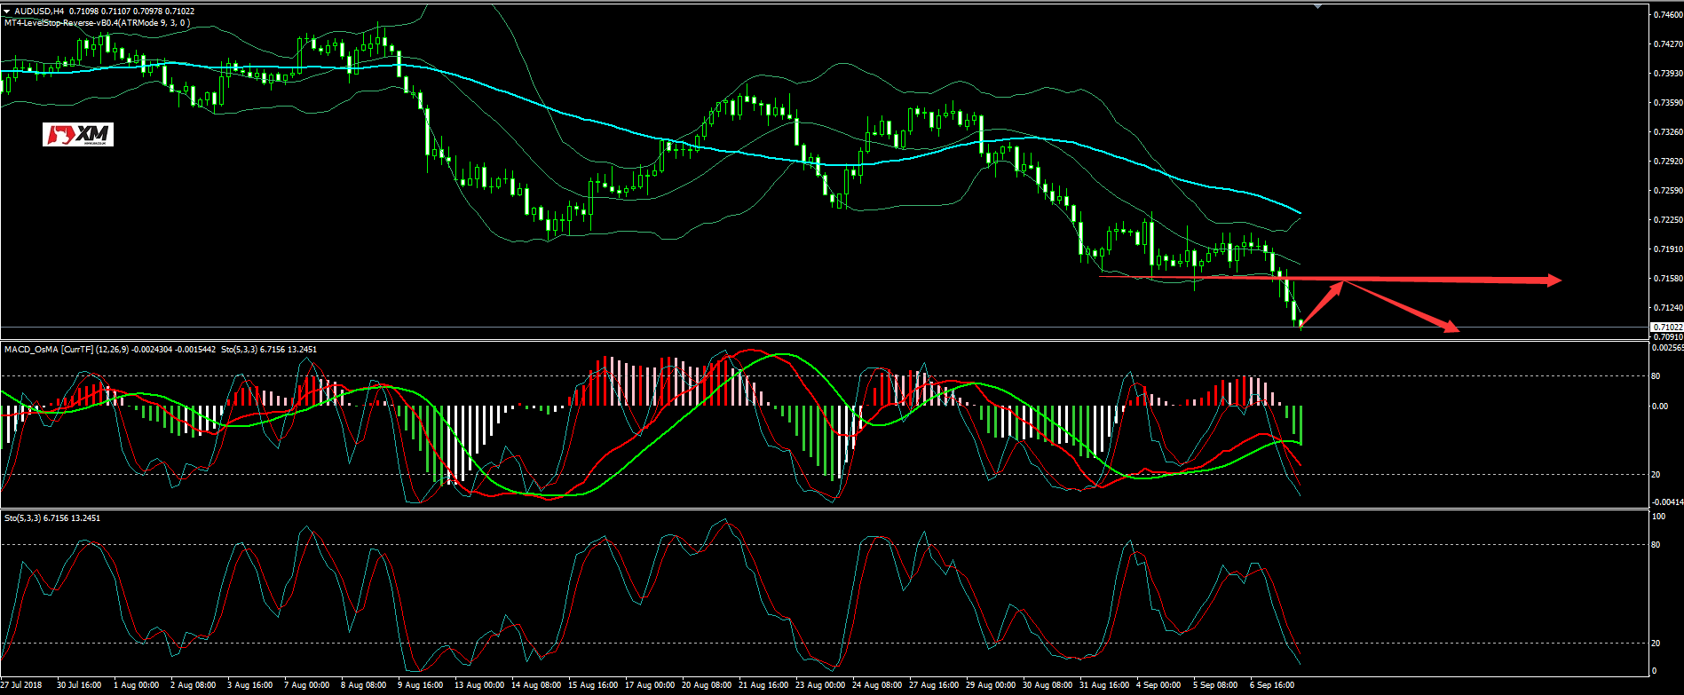Image resolution: width=1684 pixels, height=695 pixels.
Task: Click the 13 Aug 00:00 time label
Action: pyautogui.click(x=479, y=685)
